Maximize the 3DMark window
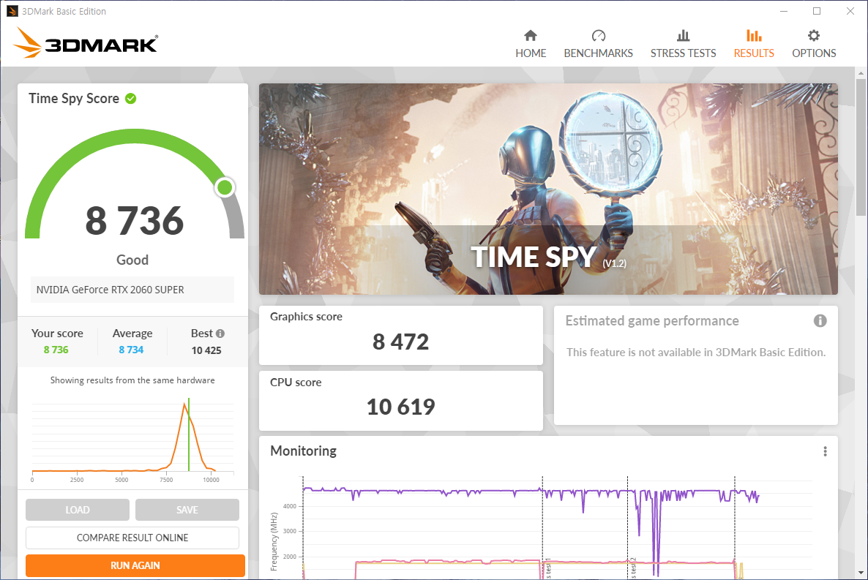 pyautogui.click(x=817, y=11)
